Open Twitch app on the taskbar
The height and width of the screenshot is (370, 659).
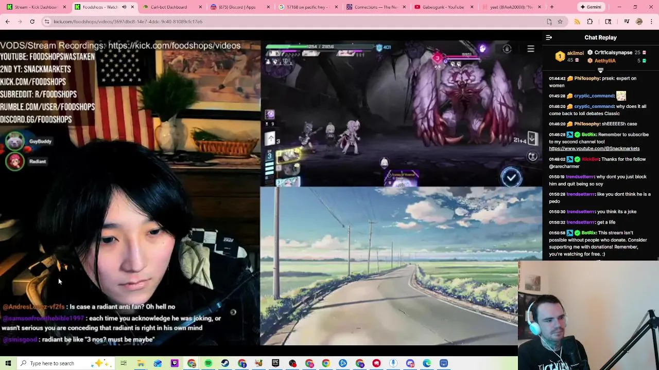175,363
